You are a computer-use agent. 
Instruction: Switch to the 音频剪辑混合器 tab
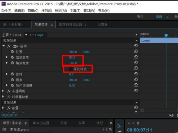72,25
